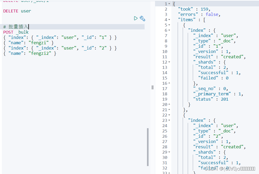Image resolution: width=259 pixels, height=174 pixels.
Task: Collapse the "items" array fold at line 4
Action: click(x=169, y=20)
